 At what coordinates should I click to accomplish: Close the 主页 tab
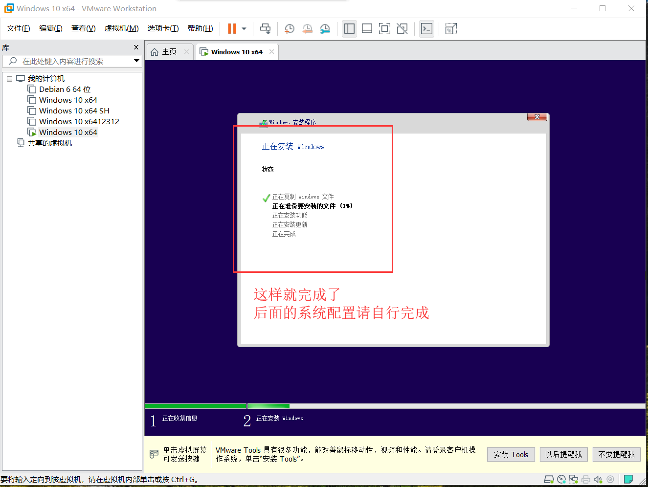coord(186,51)
